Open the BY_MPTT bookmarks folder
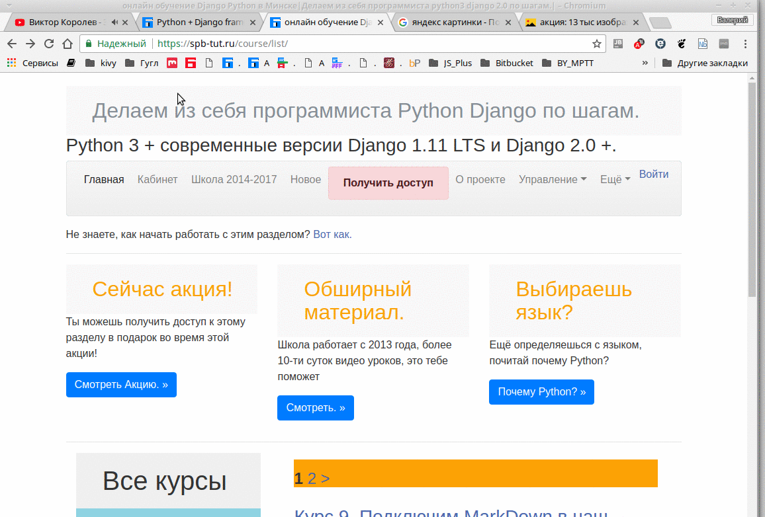765x517 pixels. [568, 63]
